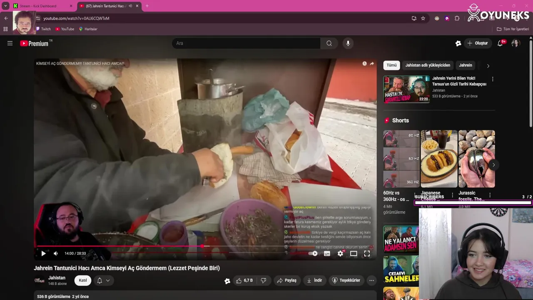Open YouTube notifications bell
533x300 pixels.
[x=501, y=43]
